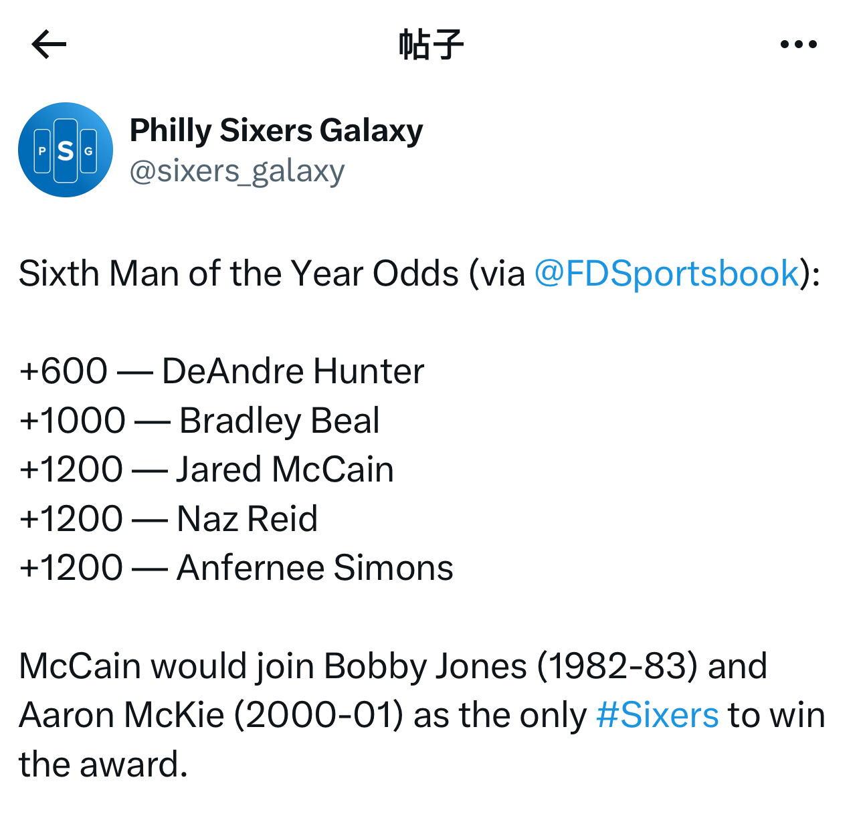This screenshot has width=863, height=822.
Task: Tap the closing words the award.
Action: (x=103, y=764)
